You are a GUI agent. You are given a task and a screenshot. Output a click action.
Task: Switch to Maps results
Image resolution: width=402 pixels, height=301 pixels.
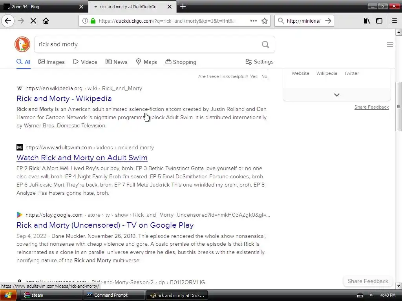click(x=146, y=62)
